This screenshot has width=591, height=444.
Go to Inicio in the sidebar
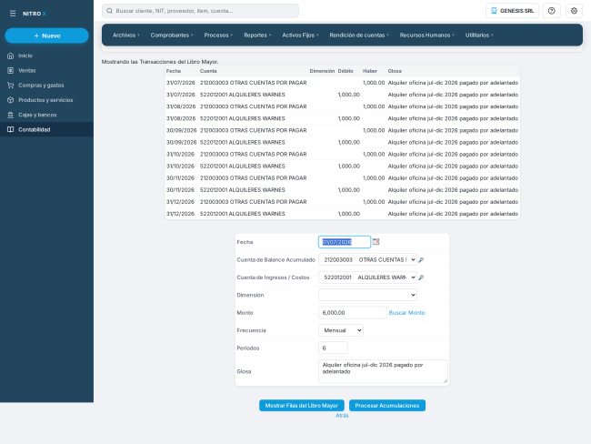(46, 55)
